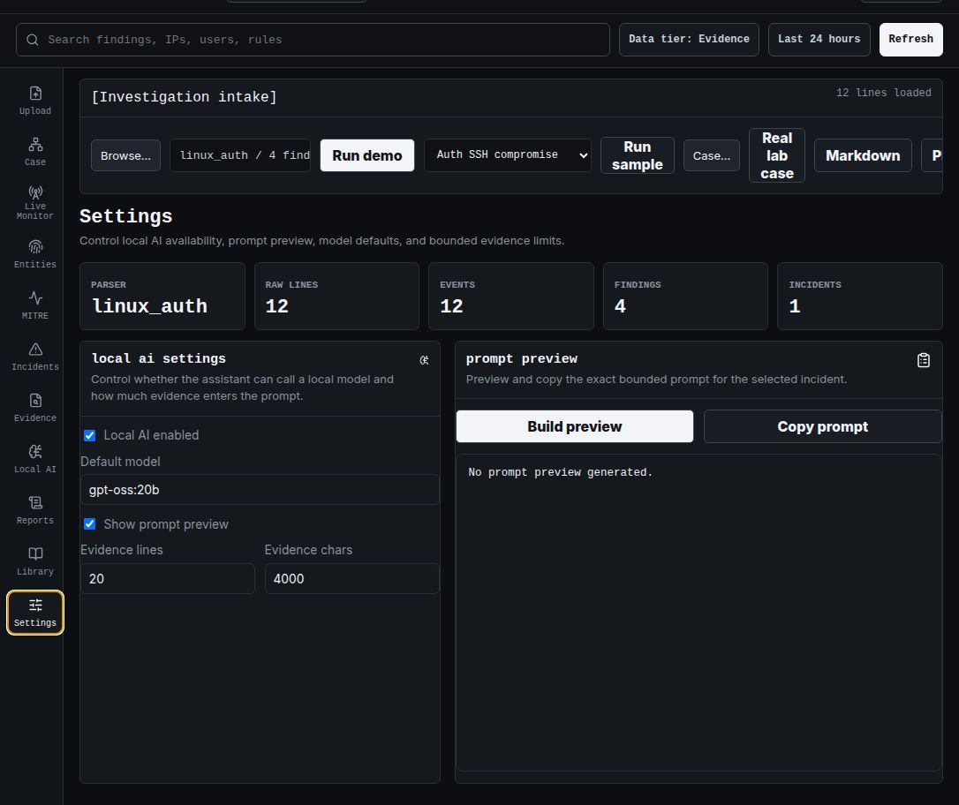This screenshot has width=959, height=805.
Task: Focus the search findings input field
Action: (x=313, y=40)
